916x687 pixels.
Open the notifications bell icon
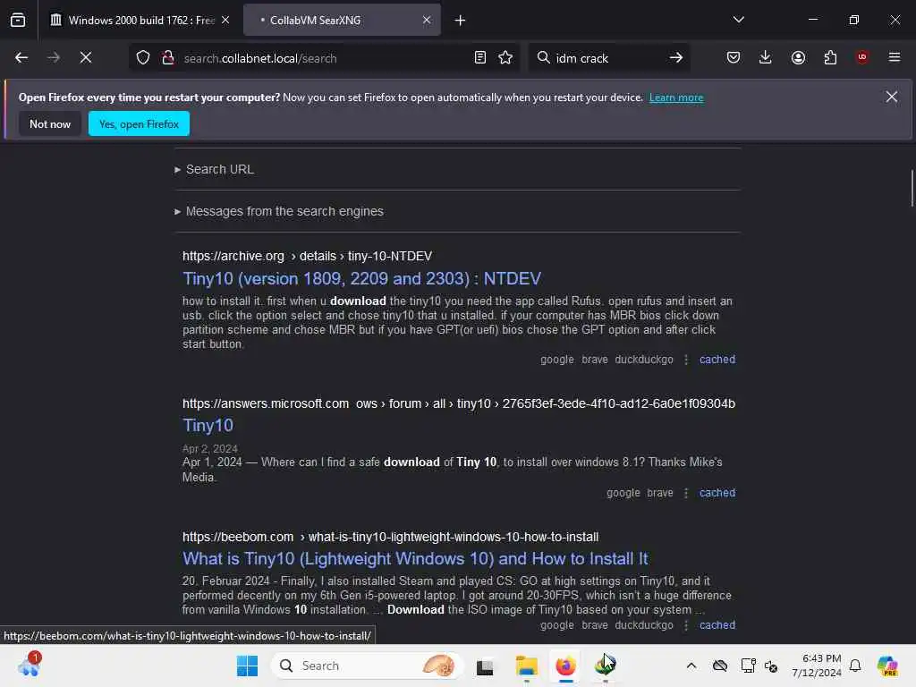855,666
